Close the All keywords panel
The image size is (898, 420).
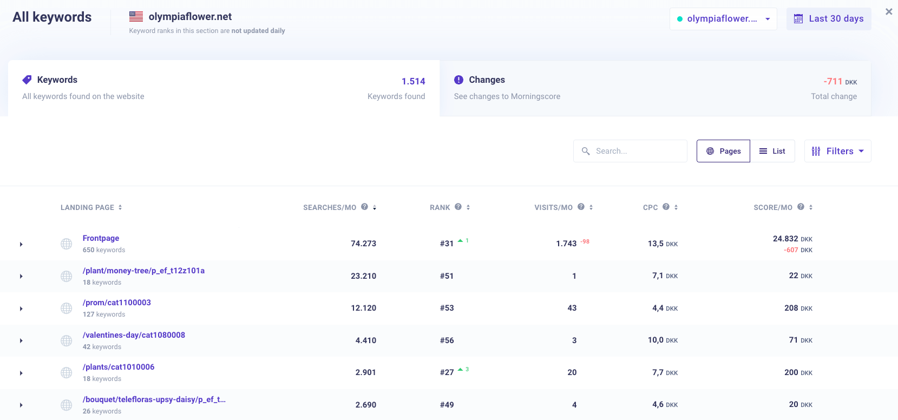pos(889,11)
